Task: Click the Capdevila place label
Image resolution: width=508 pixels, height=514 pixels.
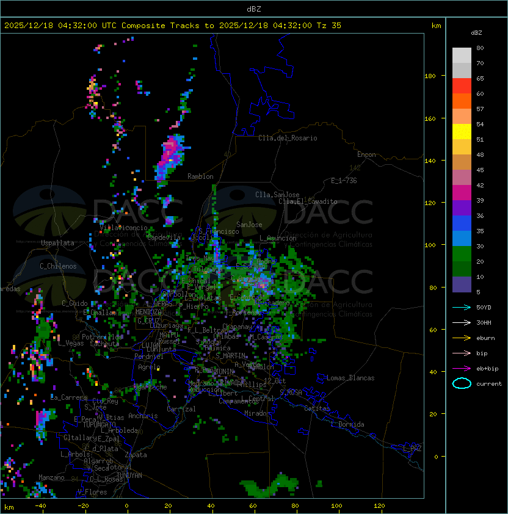Action: [164, 237]
